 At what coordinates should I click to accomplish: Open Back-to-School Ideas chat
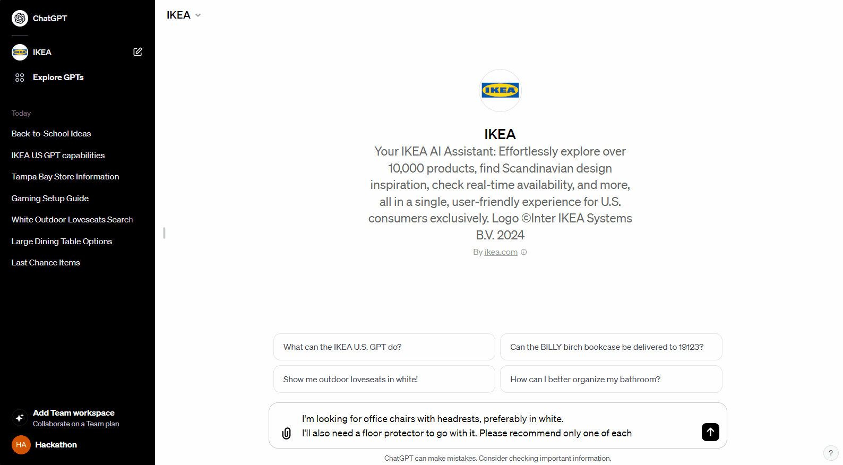tap(51, 134)
